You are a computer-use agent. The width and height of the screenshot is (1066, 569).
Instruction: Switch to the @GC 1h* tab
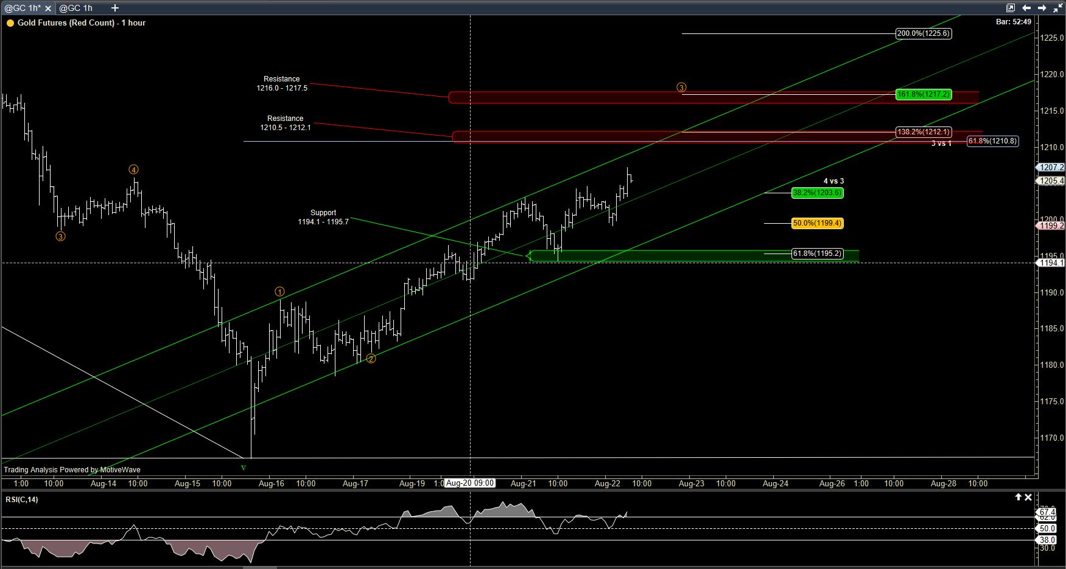(23, 9)
